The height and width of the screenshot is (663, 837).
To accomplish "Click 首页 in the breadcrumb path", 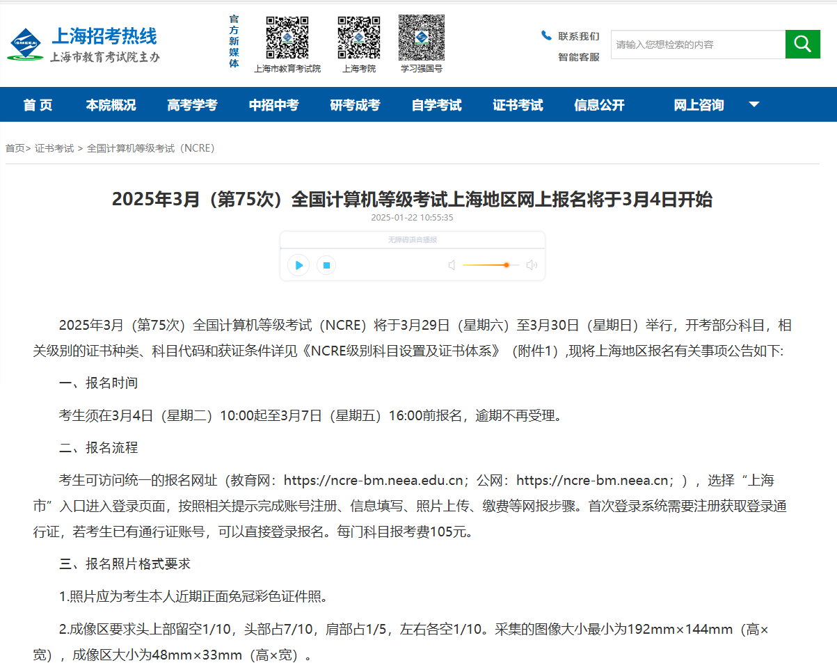I will coord(15,148).
